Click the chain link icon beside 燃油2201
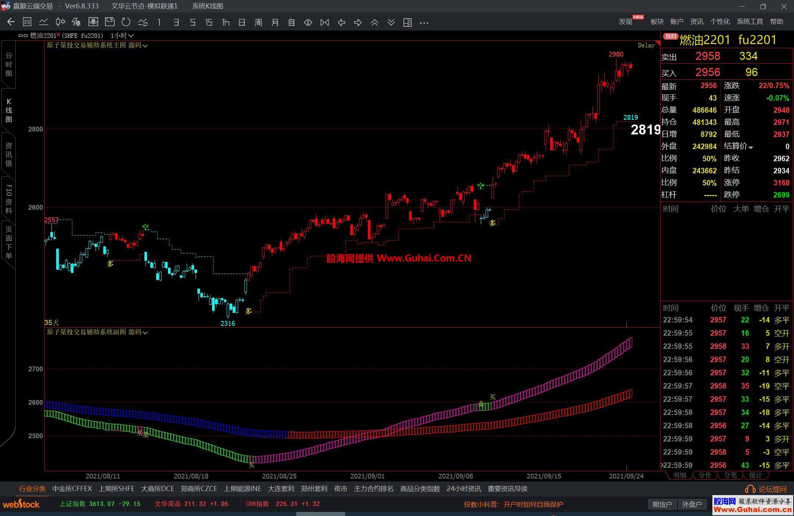Image resolution: width=794 pixels, height=516 pixels. tap(23, 36)
